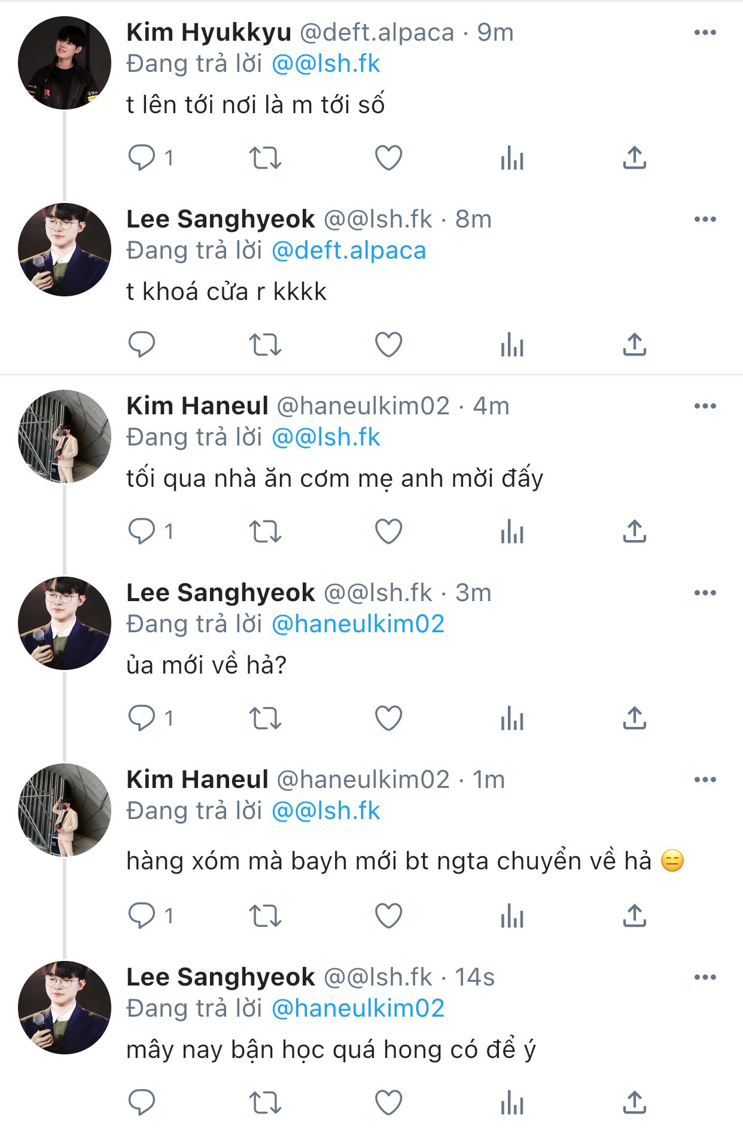The height and width of the screenshot is (1131, 743).
Task: View analytics for the "ủa mới về hả?" tweet
Action: [512, 718]
